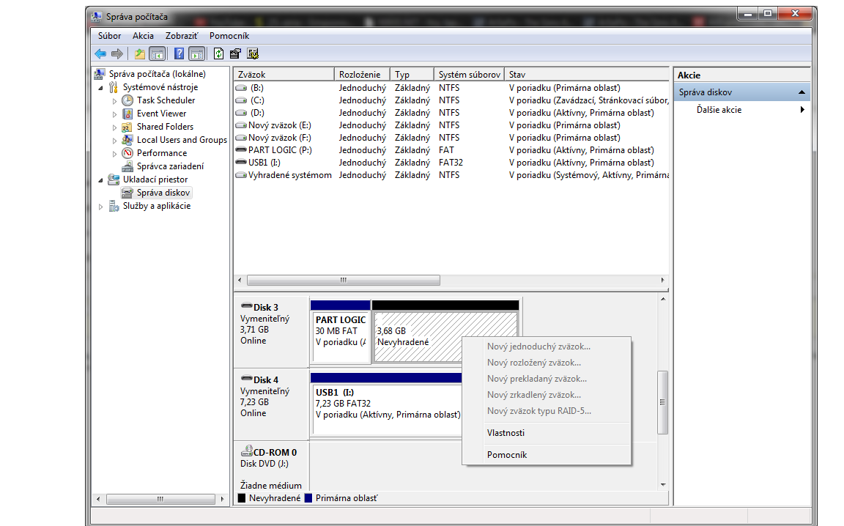Screen dimensions: 844x526
Task: Click the volume list horizontal scrollbar
Action: pyautogui.click(x=343, y=281)
